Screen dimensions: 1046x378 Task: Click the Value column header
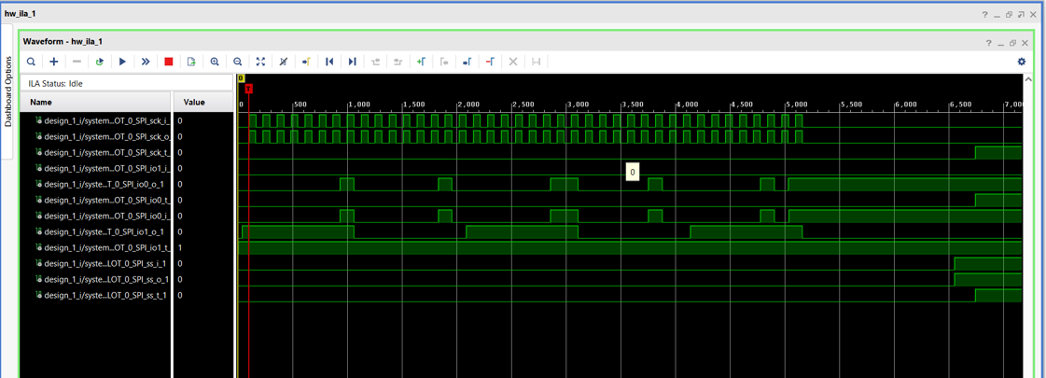[x=194, y=102]
